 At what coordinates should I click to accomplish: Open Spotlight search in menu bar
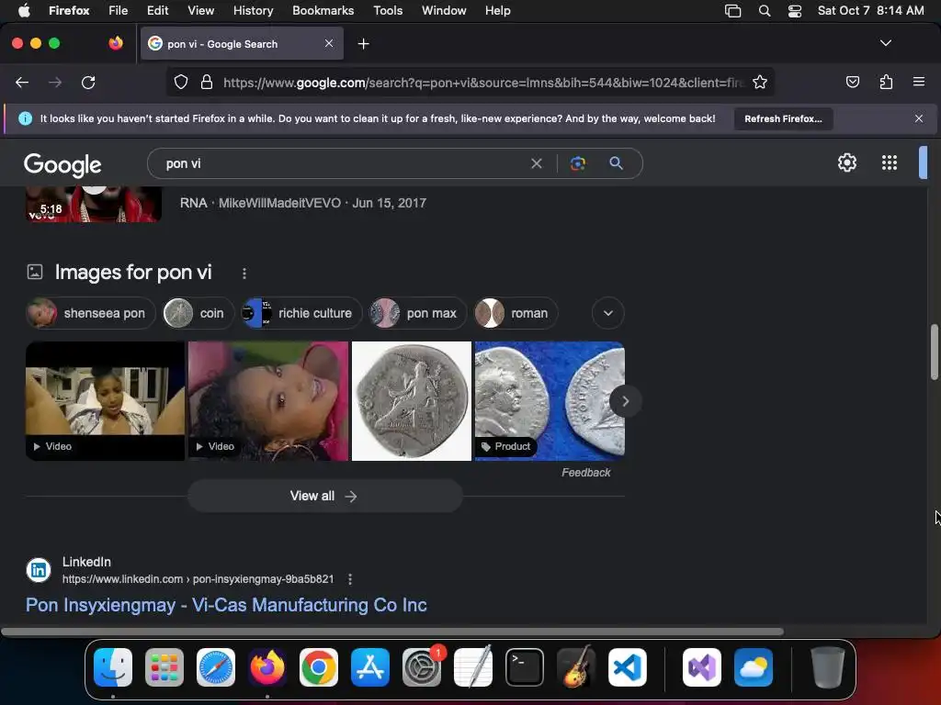[764, 11]
